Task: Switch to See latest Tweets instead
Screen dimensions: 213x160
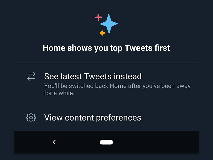Action: tap(93, 76)
